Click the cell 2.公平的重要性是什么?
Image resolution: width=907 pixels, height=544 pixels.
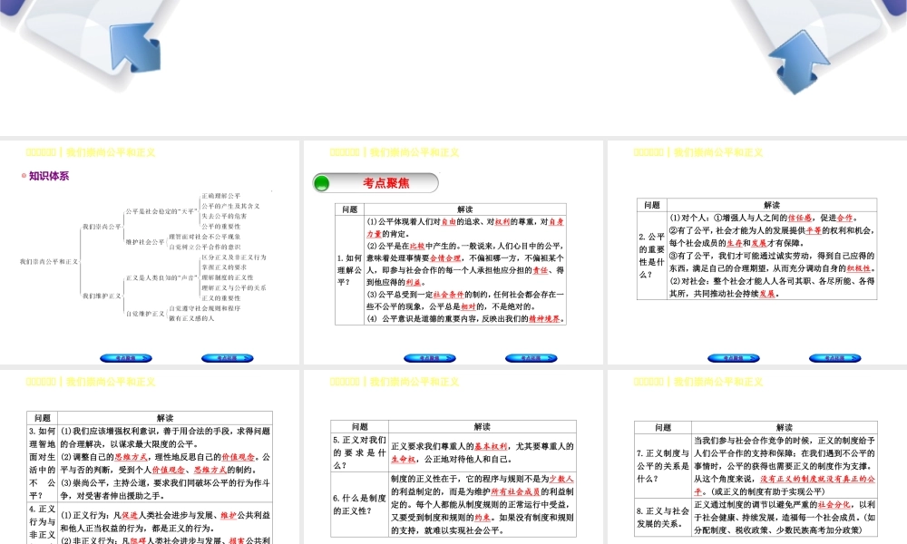point(652,256)
